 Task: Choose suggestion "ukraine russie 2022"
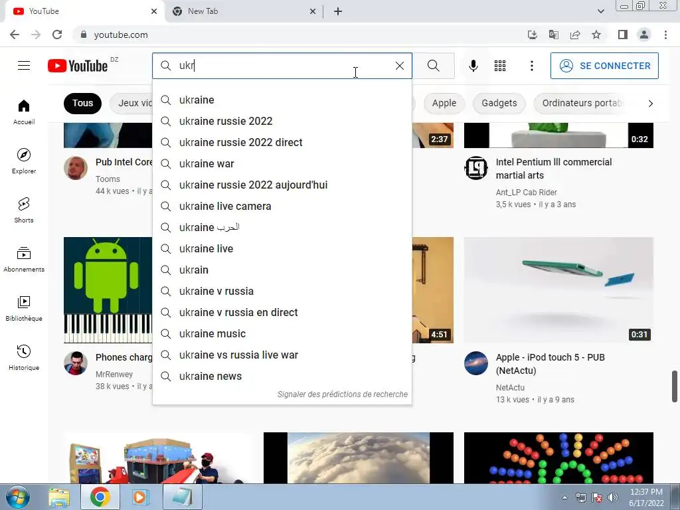click(x=282, y=121)
